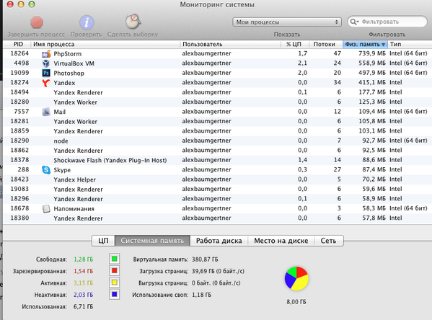Sort by PID column header
This screenshot has width=432, height=320.
click(18, 44)
